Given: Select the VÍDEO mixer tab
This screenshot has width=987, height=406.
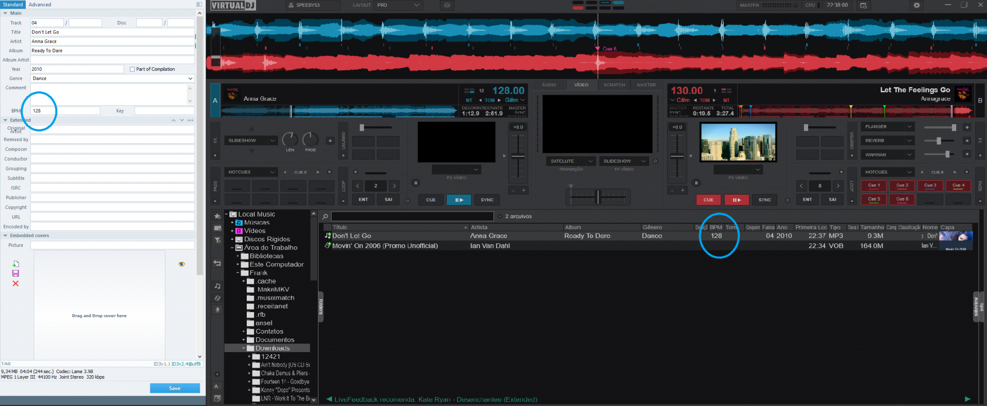Looking at the screenshot, I should 581,85.
